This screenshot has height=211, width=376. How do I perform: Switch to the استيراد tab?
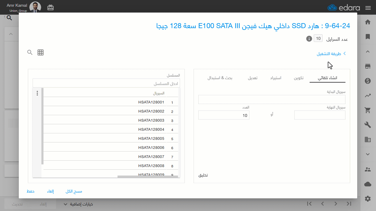coord(276,78)
